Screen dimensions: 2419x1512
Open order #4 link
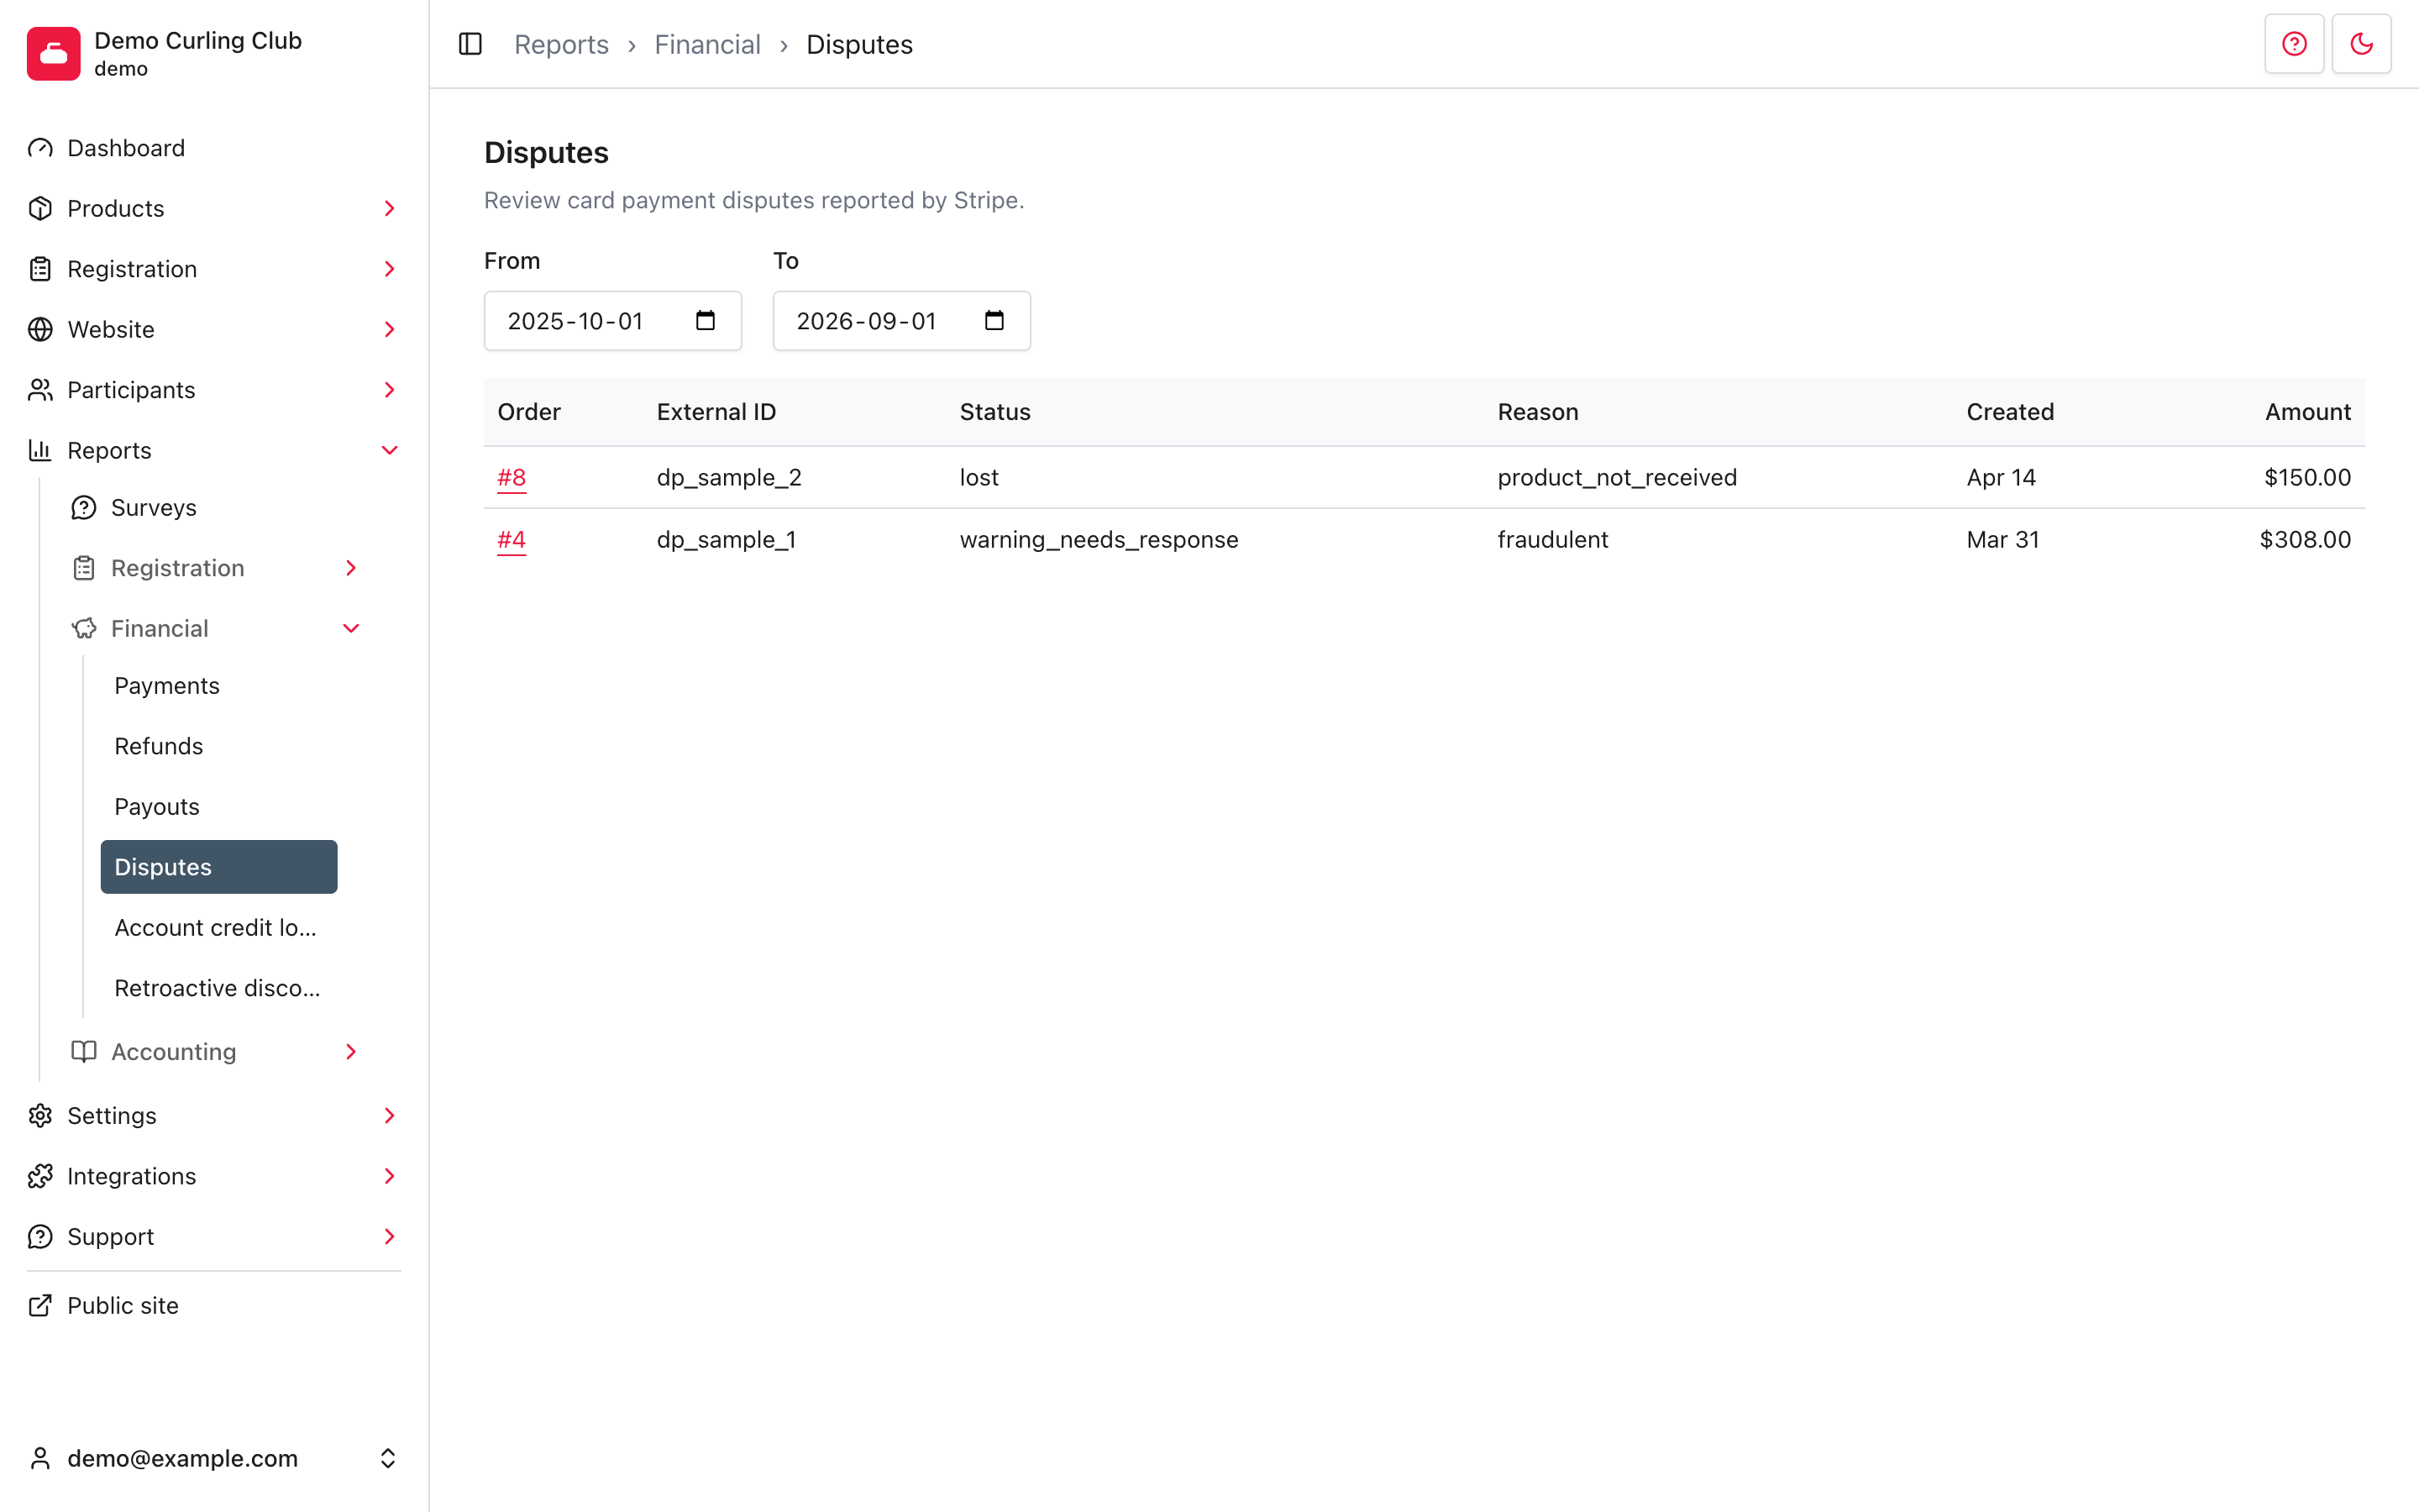512,539
